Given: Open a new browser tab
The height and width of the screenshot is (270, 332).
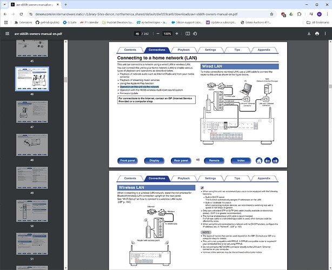Looking at the screenshot, I should point(65,4).
